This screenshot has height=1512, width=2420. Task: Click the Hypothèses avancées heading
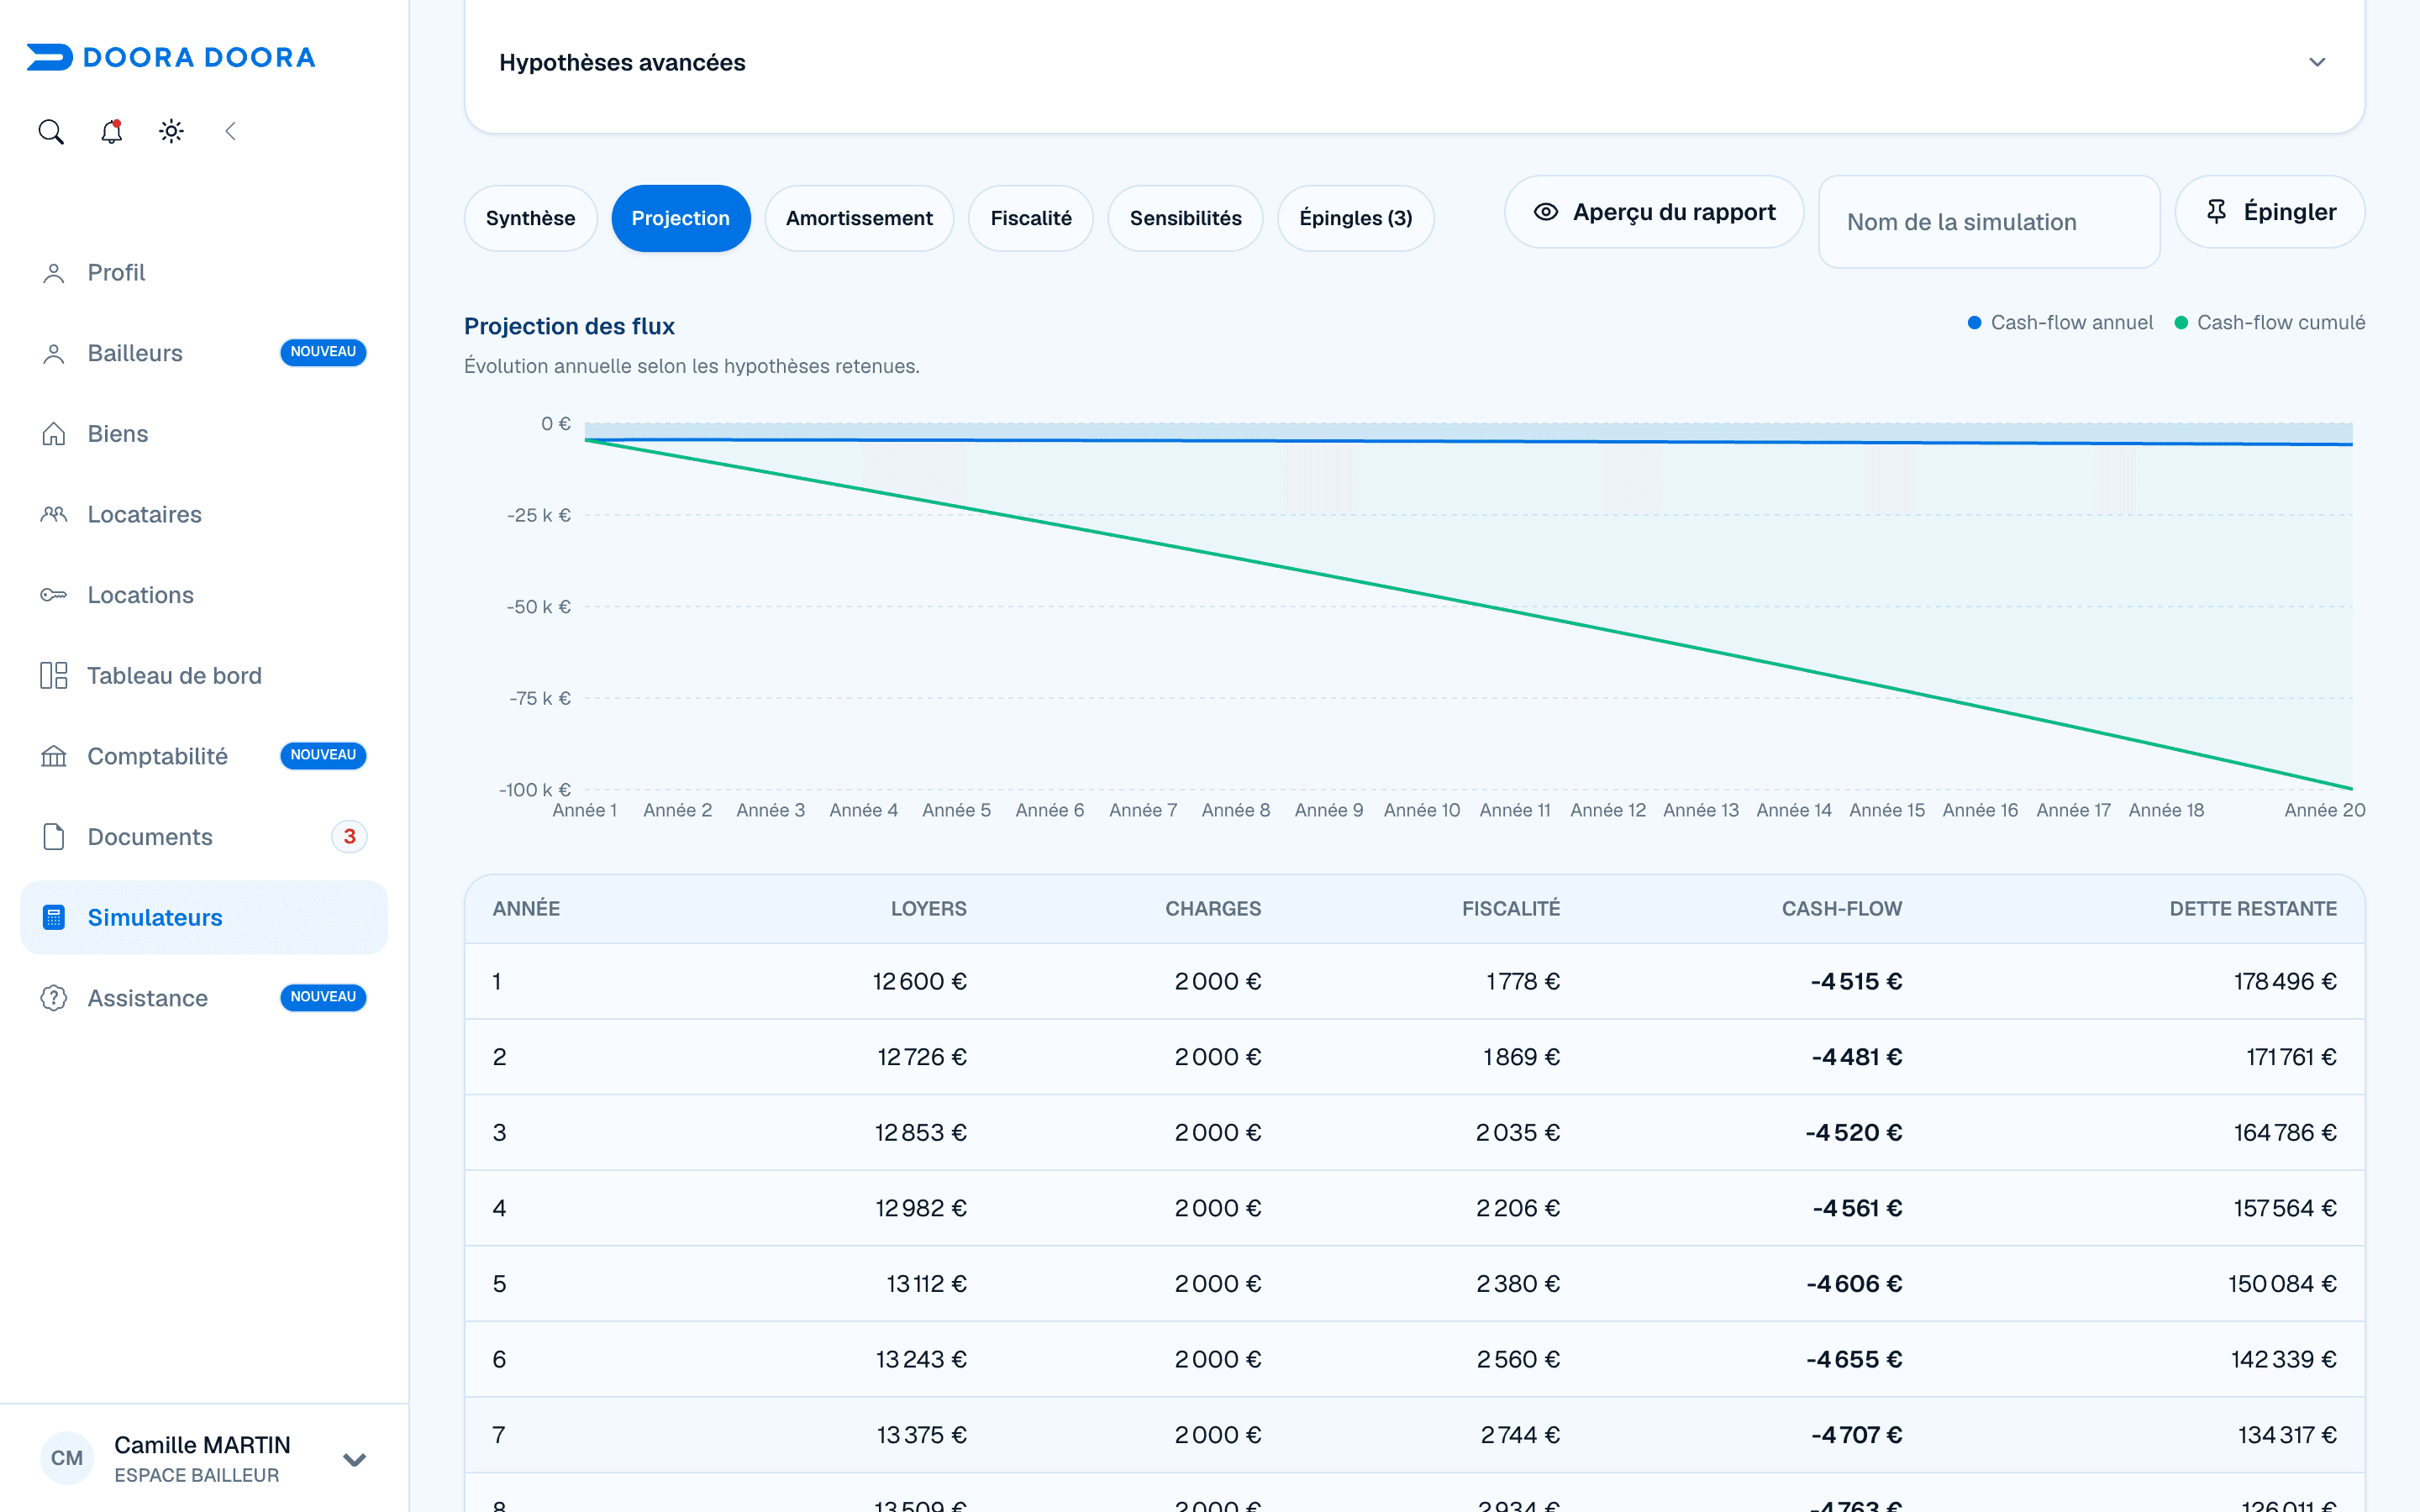(622, 62)
